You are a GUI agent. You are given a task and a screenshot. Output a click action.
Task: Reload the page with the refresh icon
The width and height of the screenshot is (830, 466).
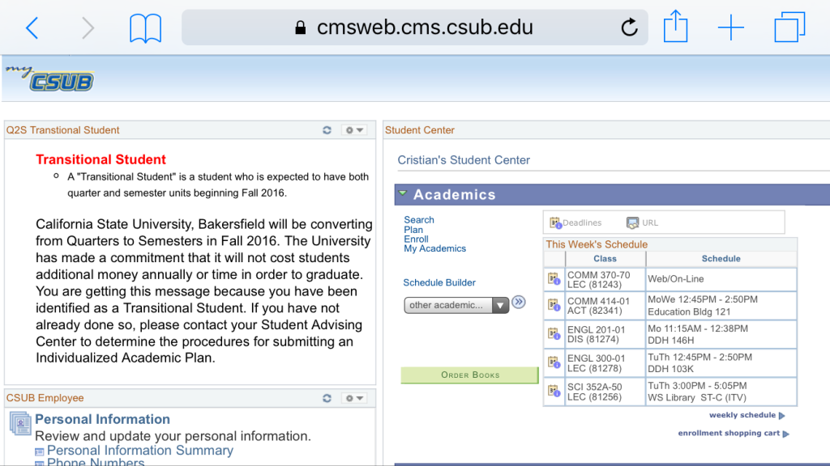click(629, 27)
